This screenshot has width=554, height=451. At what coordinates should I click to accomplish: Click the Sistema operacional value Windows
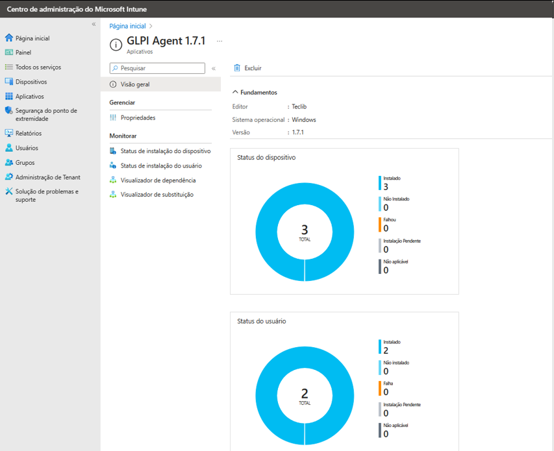(304, 119)
